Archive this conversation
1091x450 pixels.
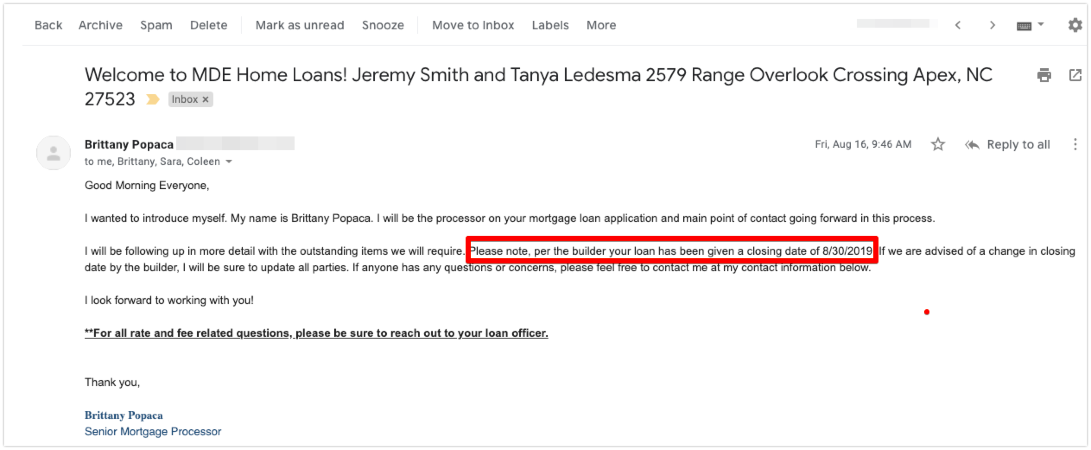click(x=100, y=25)
